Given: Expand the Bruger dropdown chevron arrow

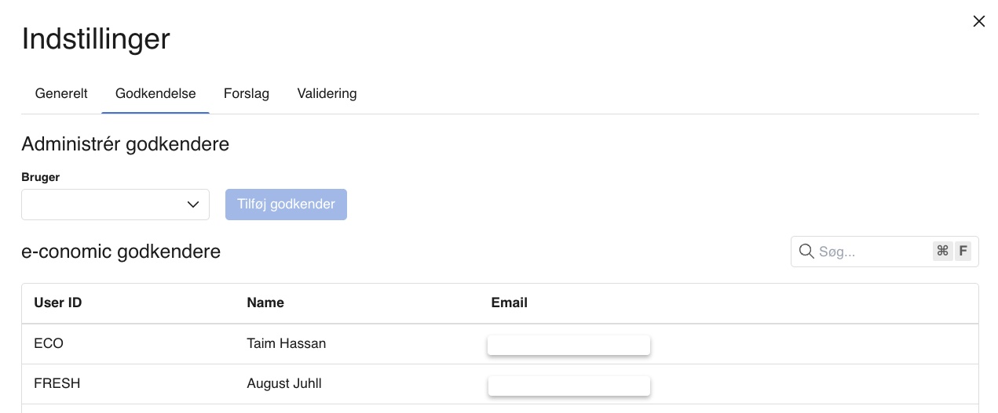Looking at the screenshot, I should [193, 205].
